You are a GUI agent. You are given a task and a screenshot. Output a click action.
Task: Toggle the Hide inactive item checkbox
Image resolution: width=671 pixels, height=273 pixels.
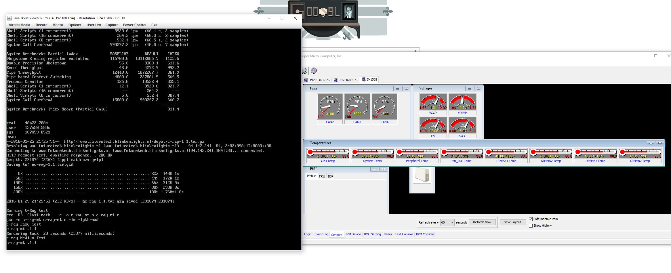pyautogui.click(x=531, y=219)
